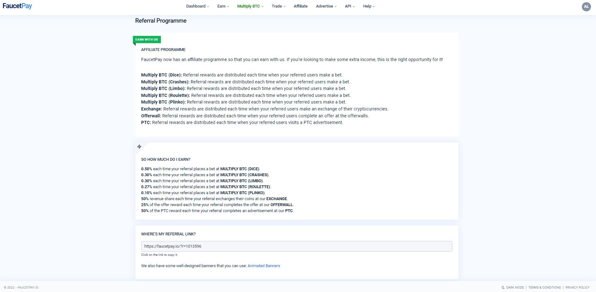
Task: Click the 'Exchange:' referral rewards line
Action: click(265, 109)
